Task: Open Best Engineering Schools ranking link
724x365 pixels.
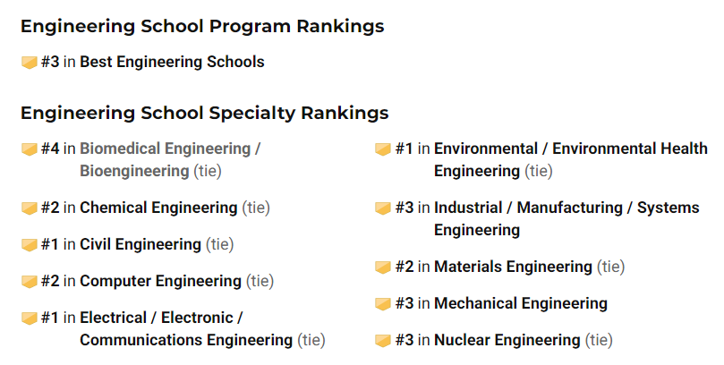Action: point(172,63)
